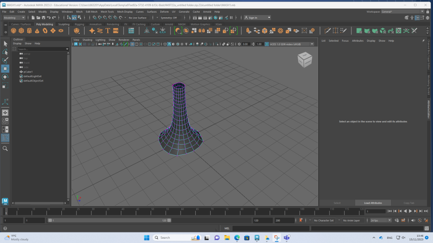Viewport: 433px width, 243px height.
Task: Click the time range slider bar
Action: coord(110,220)
